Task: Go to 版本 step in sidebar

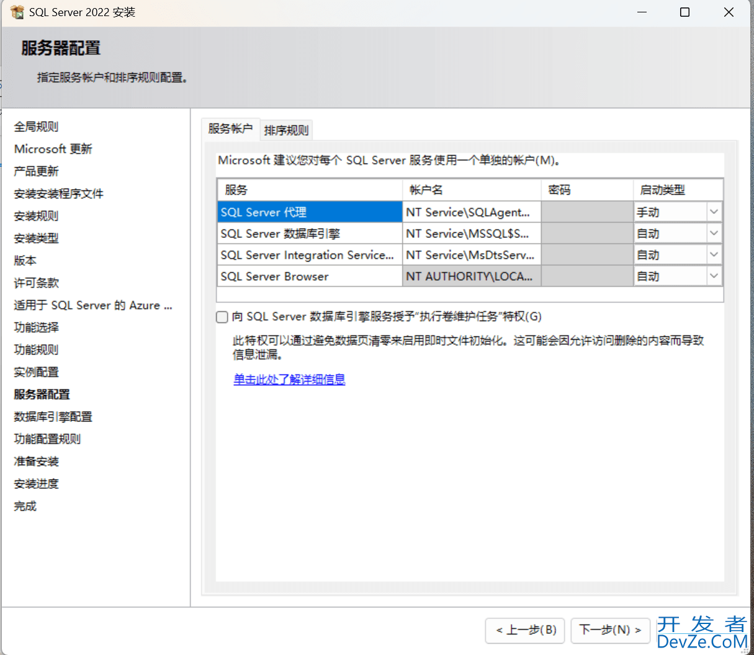Action: point(25,260)
